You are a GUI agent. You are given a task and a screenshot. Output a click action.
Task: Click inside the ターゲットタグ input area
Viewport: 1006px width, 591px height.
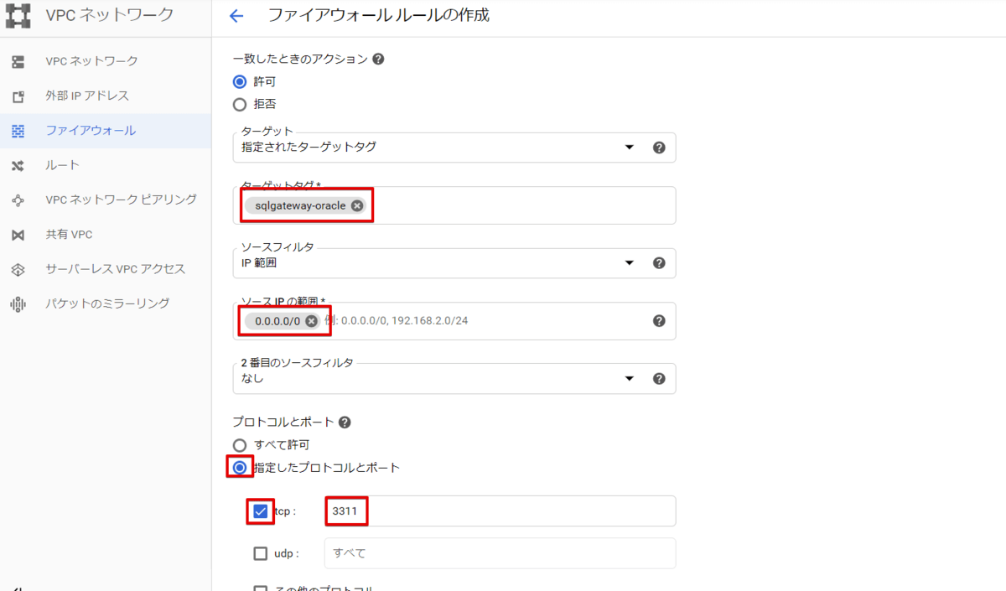point(454,205)
